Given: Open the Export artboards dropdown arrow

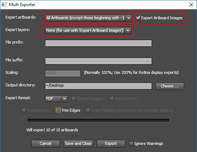Looking at the screenshot, I should tap(128, 18).
